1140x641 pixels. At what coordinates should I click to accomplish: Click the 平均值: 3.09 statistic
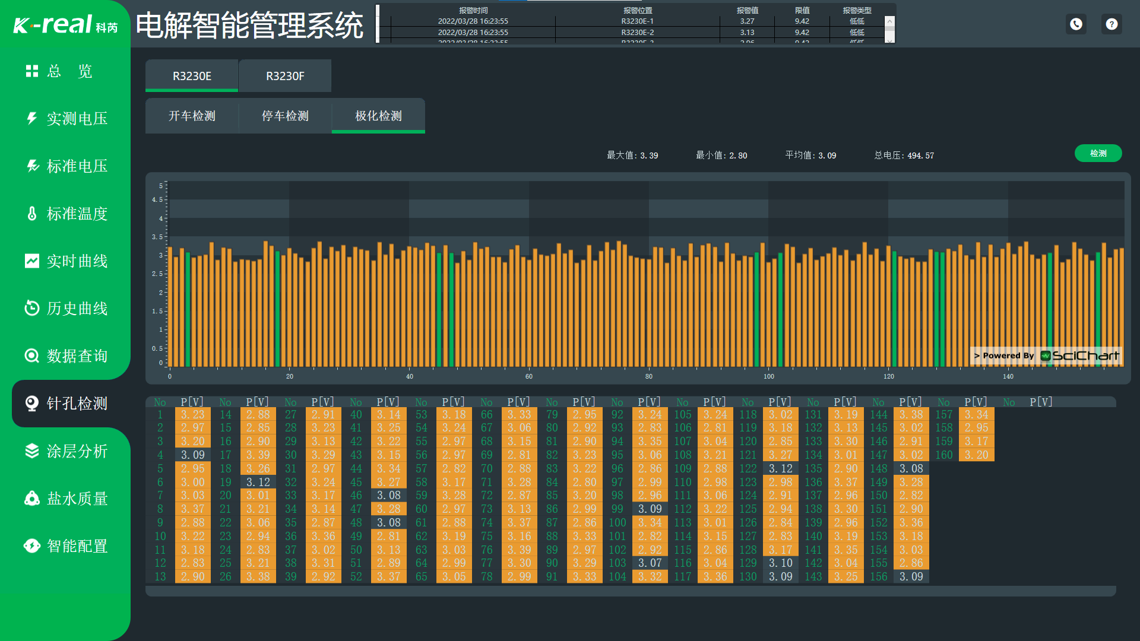point(810,156)
